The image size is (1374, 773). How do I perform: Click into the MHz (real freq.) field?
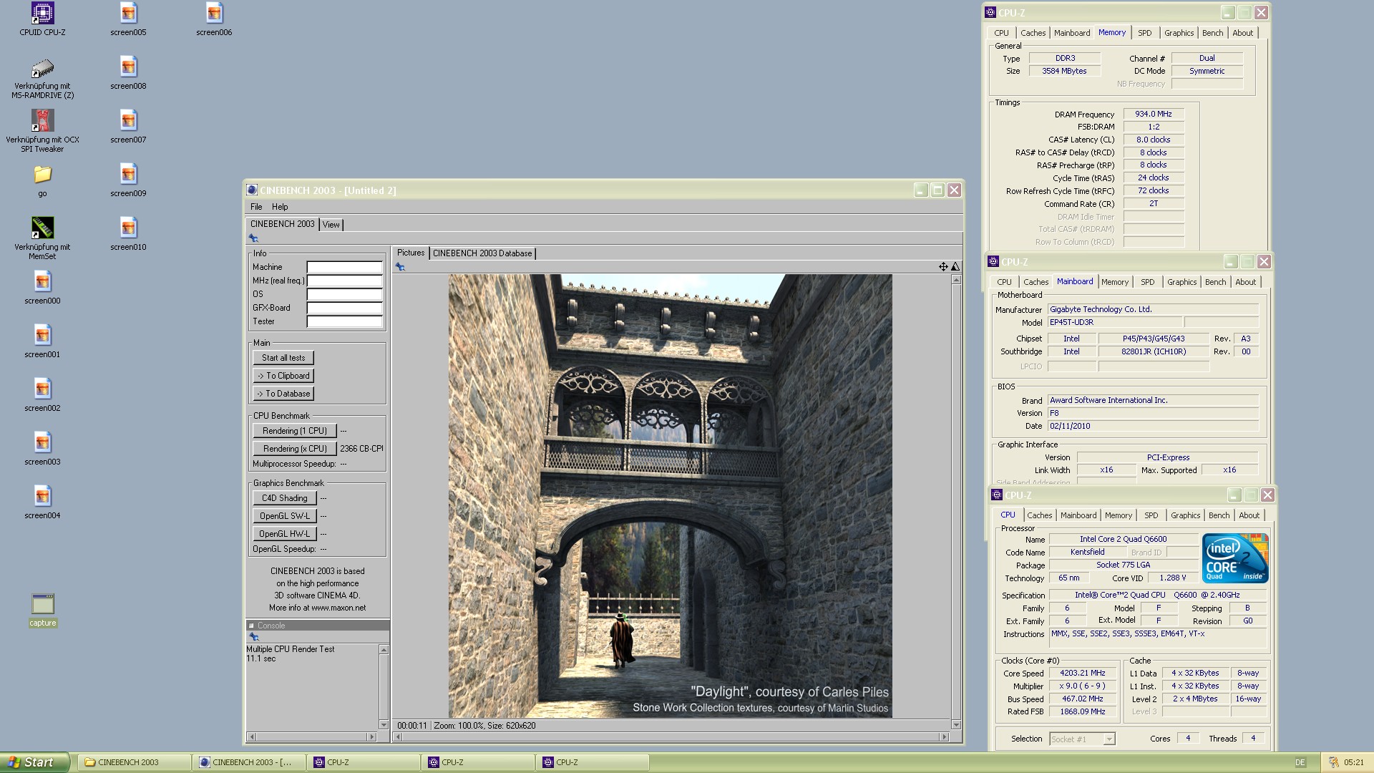345,281
